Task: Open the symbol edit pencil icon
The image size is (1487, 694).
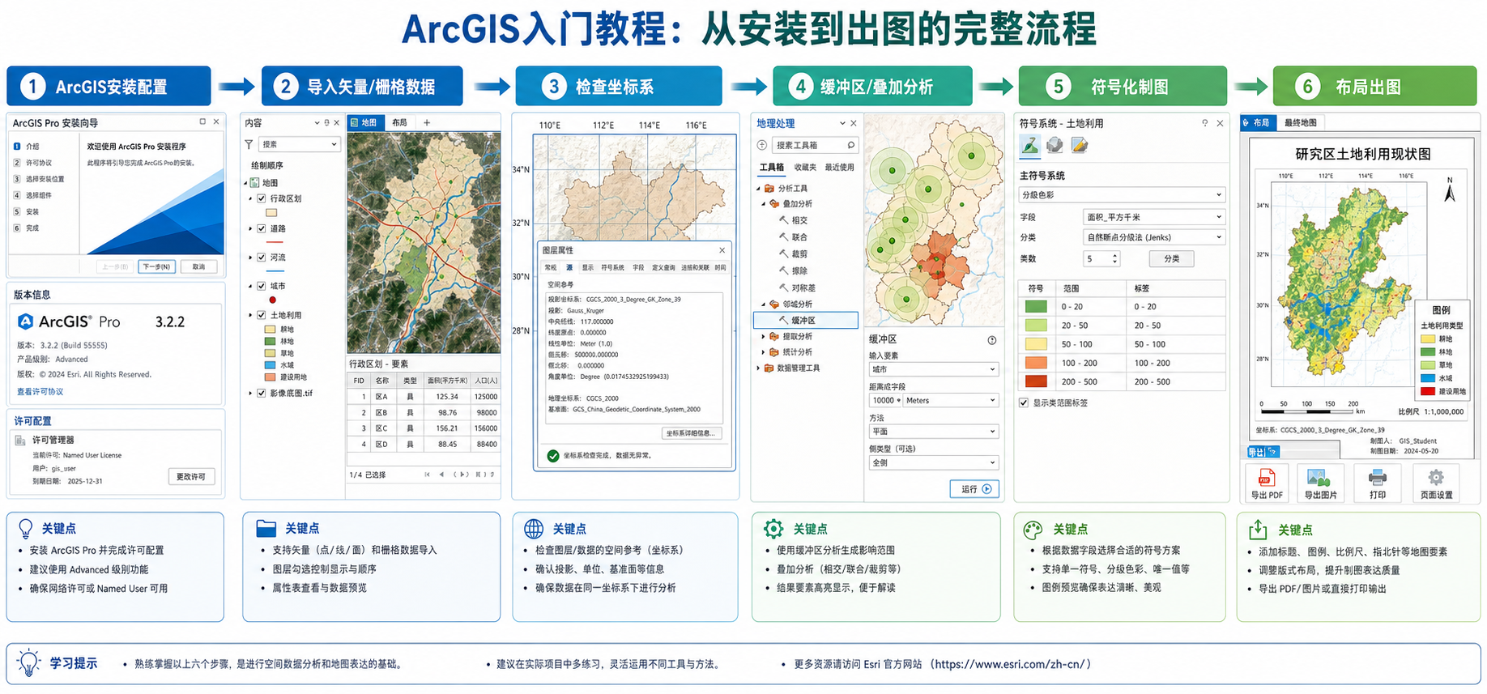Action: (x=1080, y=145)
